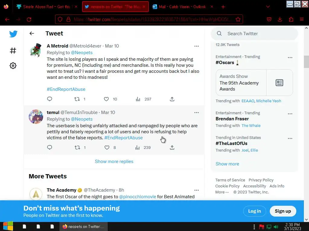Open temul's profile avatar
This screenshot has height=231, width=309.
point(36,117)
